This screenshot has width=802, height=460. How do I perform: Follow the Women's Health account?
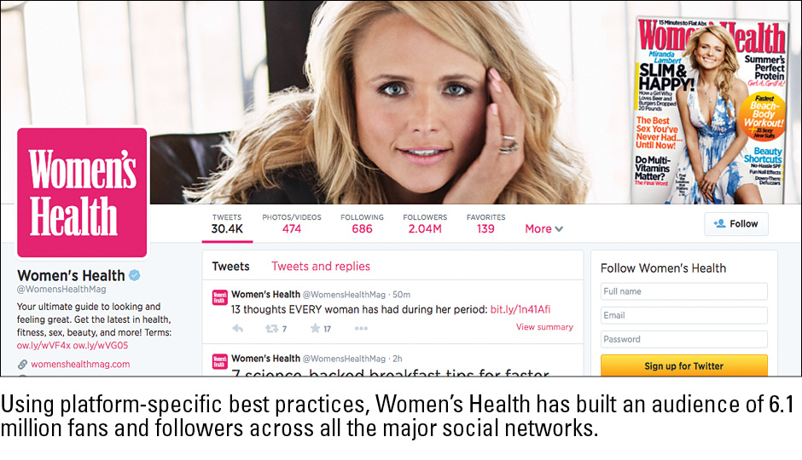pos(736,224)
